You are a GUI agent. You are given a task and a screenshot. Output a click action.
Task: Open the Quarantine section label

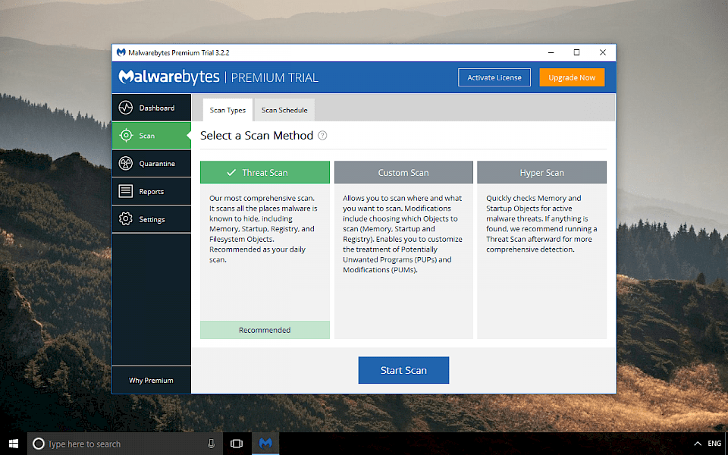tap(157, 164)
